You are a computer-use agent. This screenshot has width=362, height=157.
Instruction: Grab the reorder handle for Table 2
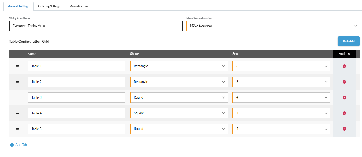pyautogui.click(x=17, y=82)
